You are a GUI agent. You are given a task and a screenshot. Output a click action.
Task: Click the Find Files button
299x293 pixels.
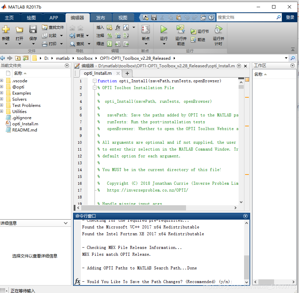(x=53, y=27)
